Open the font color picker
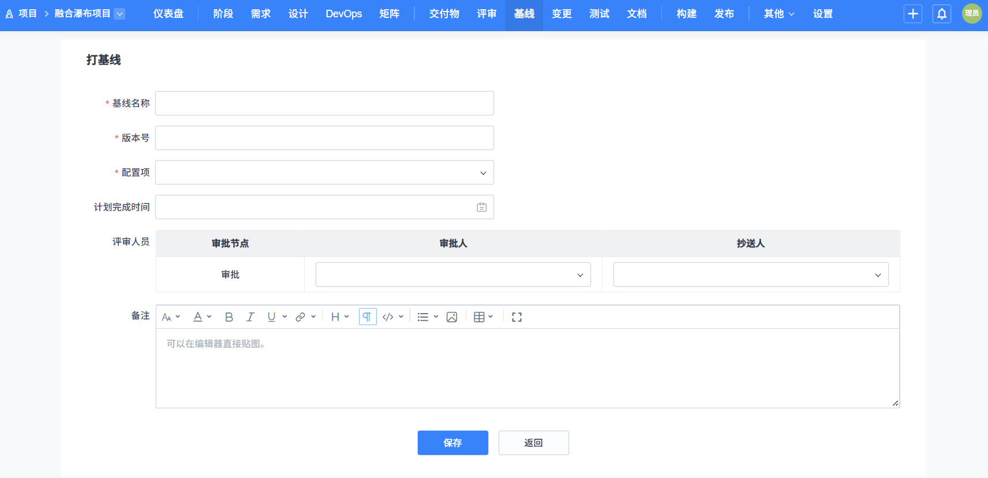The height and width of the screenshot is (478, 988). [198, 317]
